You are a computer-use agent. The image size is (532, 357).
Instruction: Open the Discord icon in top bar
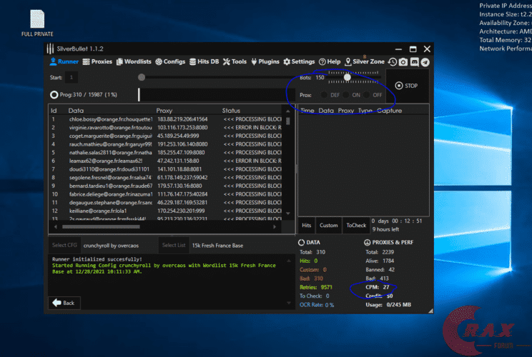click(415, 62)
